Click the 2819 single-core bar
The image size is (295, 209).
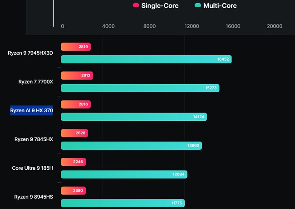click(x=76, y=47)
